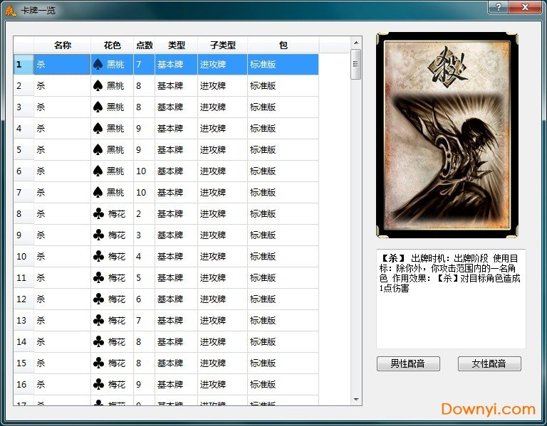Image resolution: width=547 pixels, height=426 pixels.
Task: Click 标准版 package cell in row 12
Action: pyautogui.click(x=283, y=299)
